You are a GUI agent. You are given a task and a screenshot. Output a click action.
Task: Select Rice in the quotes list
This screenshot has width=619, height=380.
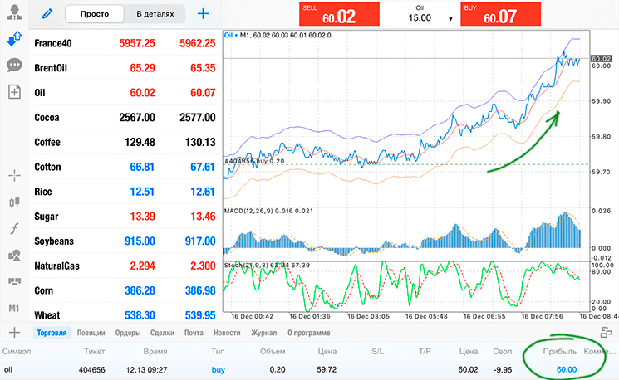pyautogui.click(x=125, y=192)
